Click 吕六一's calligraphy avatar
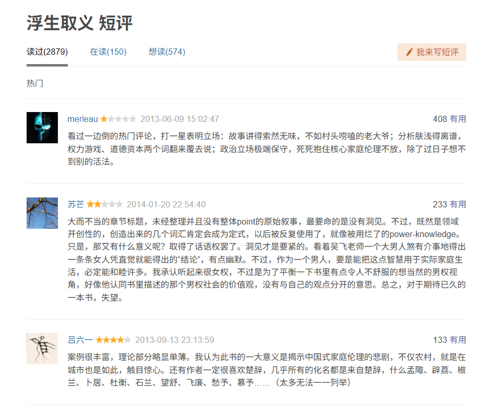The width and height of the screenshot is (495, 408). [42, 349]
